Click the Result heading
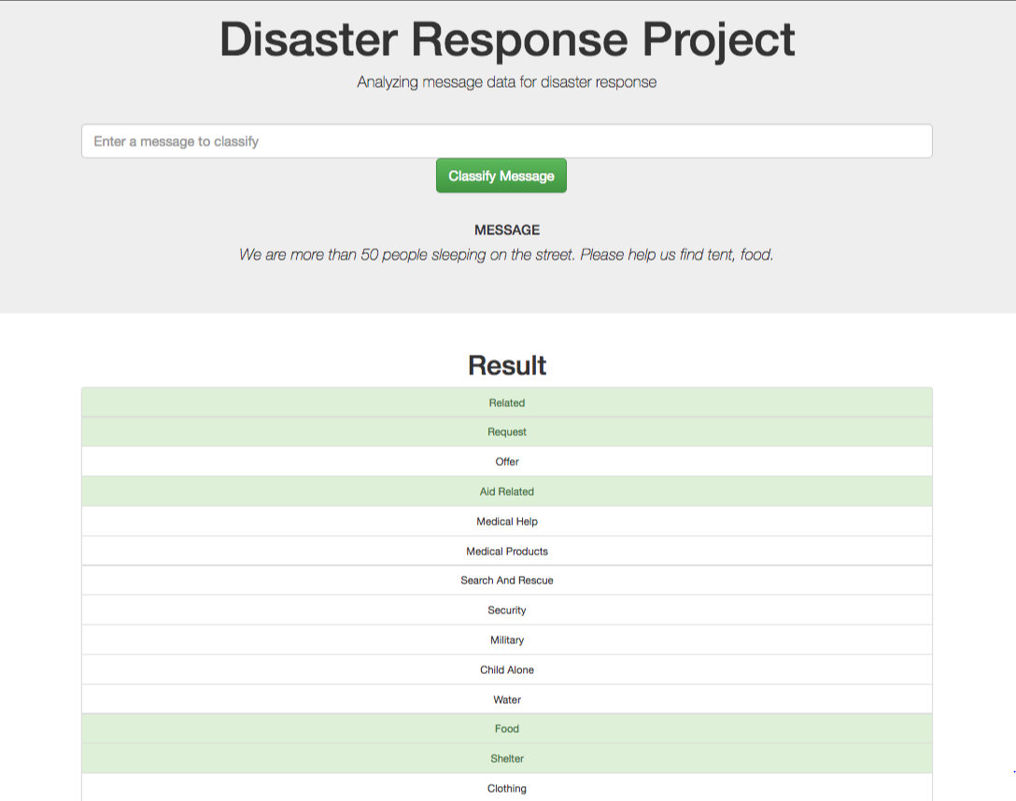Image resolution: width=1016 pixels, height=801 pixels. 507,365
